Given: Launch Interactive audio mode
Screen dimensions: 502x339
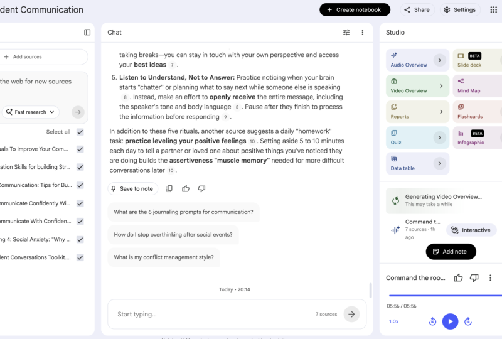Looking at the screenshot, I should 471,230.
